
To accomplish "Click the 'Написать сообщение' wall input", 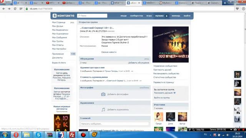I will point(115,124).
